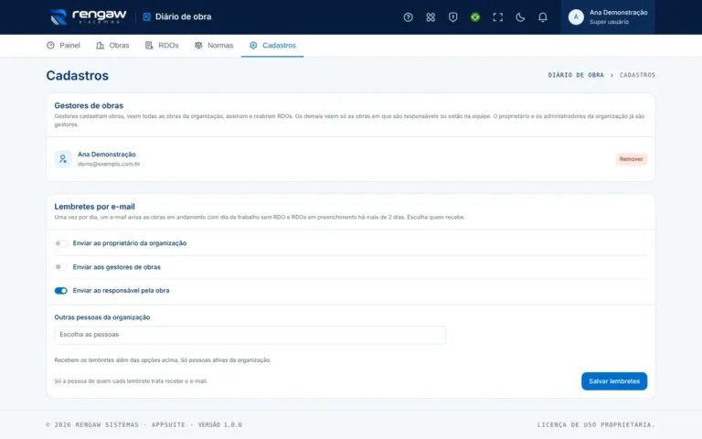
Task: Disable Enviar ao responsável pela obra toggle
Action: [61, 291]
